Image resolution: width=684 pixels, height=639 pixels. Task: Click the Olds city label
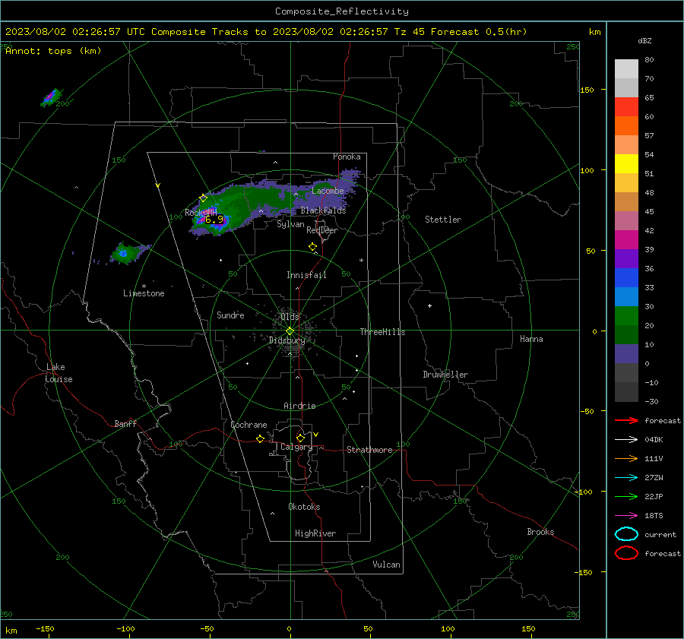pyautogui.click(x=290, y=316)
